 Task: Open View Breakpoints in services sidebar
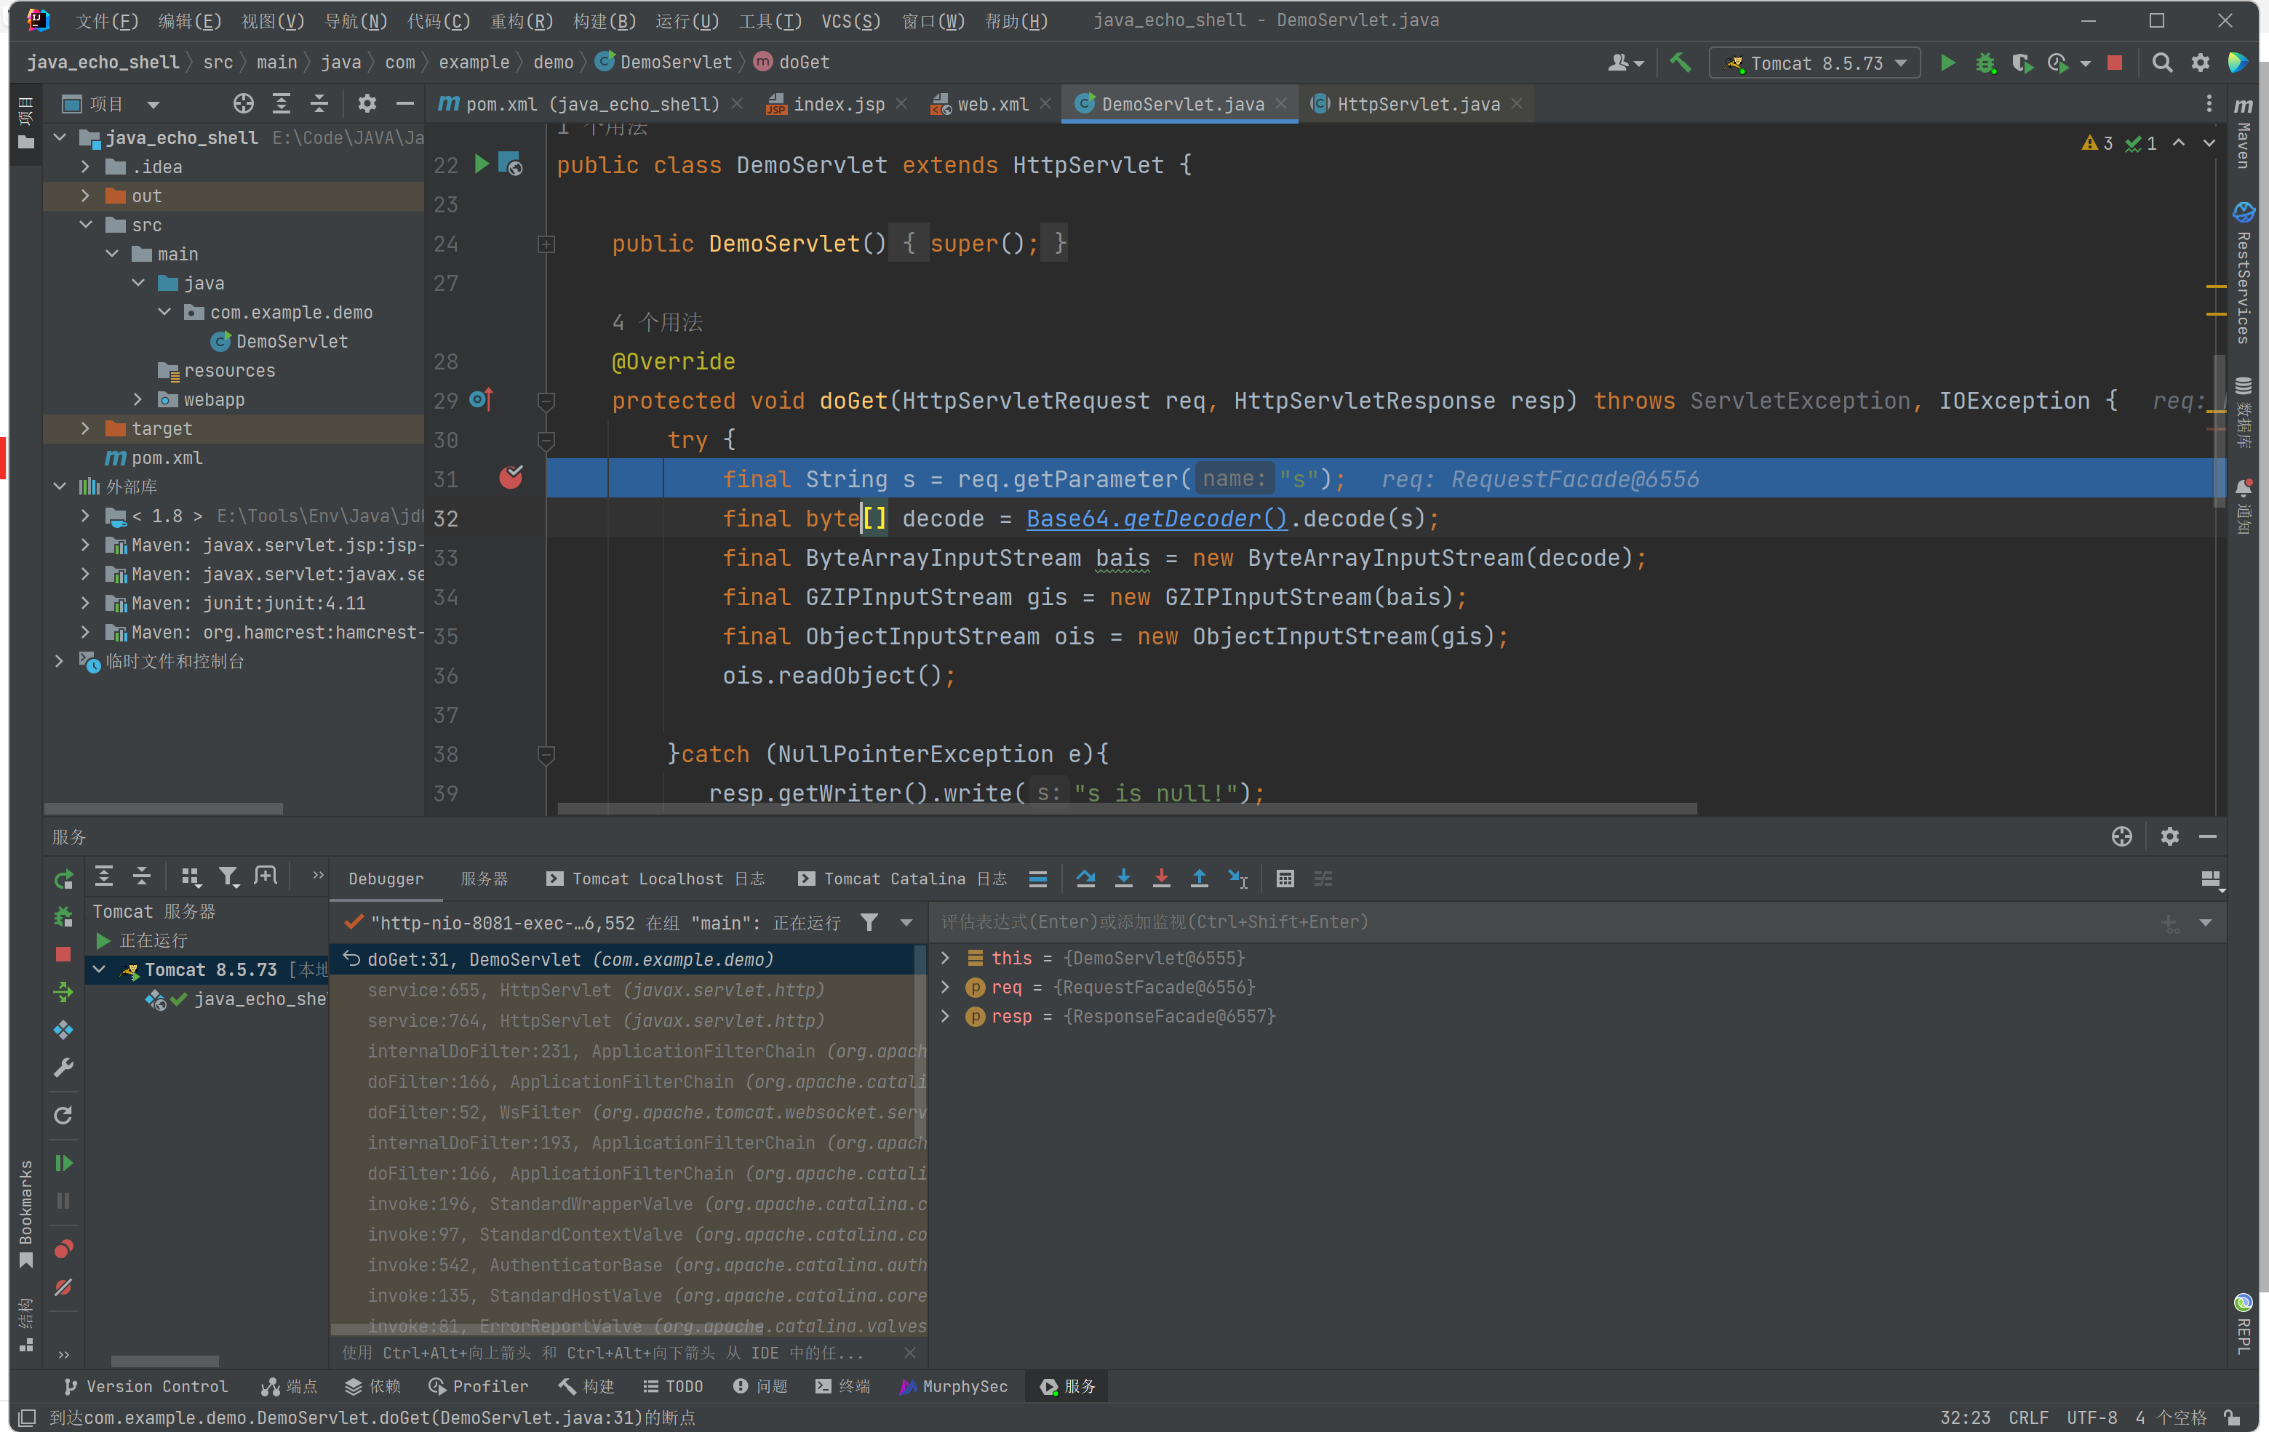[63, 1249]
